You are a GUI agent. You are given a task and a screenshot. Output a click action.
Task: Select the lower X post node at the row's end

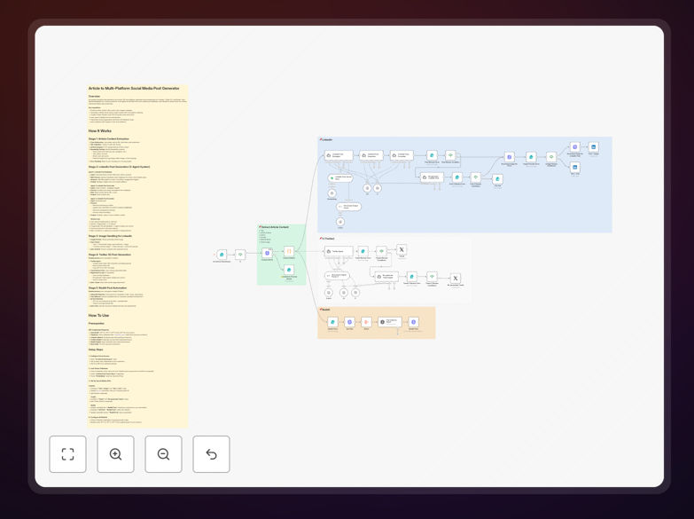[x=455, y=279]
